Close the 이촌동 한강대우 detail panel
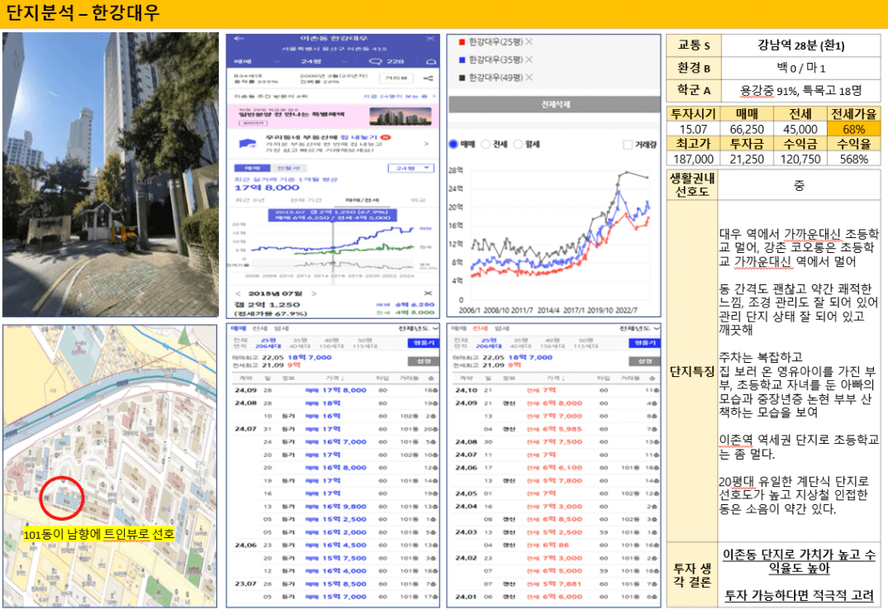The height and width of the screenshot is (615, 888). click(430, 39)
